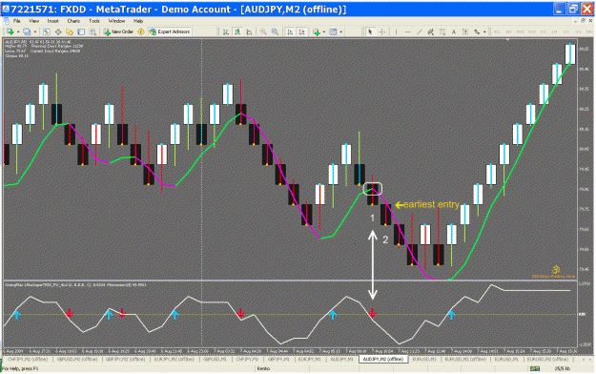
Task: Select the Horizontal Line drawing tool
Action: click(408, 31)
